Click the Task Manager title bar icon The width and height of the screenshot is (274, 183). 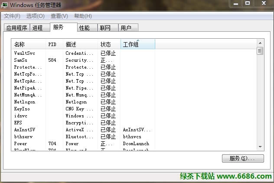click(x=5, y=5)
